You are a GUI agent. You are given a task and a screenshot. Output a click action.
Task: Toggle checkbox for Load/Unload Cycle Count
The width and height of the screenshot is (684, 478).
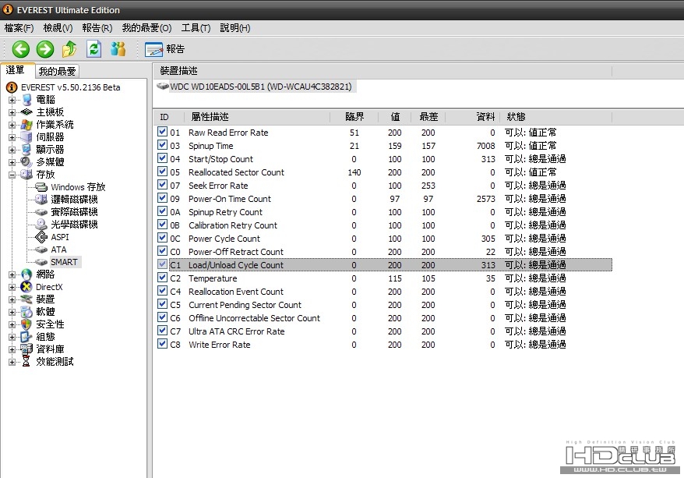click(163, 264)
